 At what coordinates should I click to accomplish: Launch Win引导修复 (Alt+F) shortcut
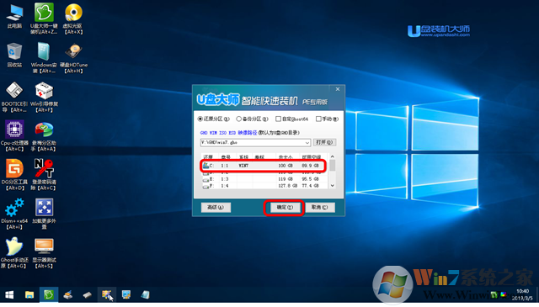44,97
